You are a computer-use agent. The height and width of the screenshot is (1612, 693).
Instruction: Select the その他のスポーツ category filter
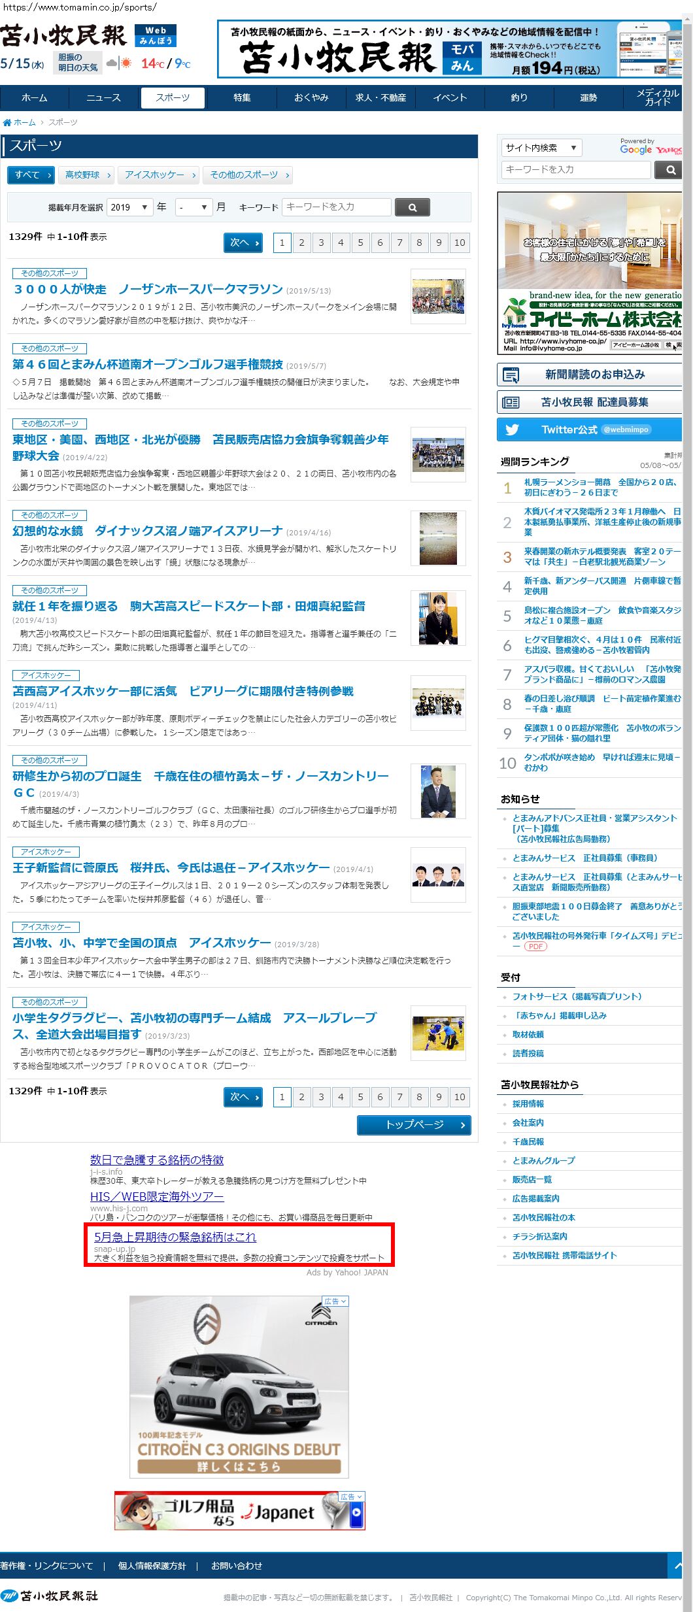click(x=248, y=175)
